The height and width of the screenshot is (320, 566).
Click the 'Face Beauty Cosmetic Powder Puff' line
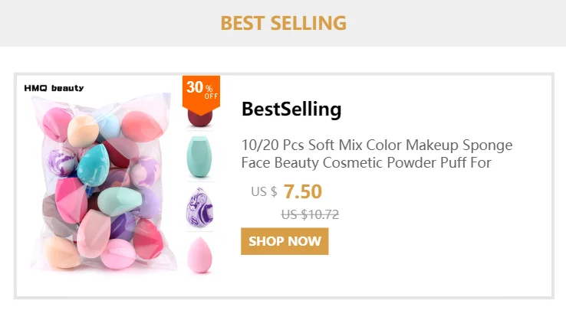click(x=355, y=162)
